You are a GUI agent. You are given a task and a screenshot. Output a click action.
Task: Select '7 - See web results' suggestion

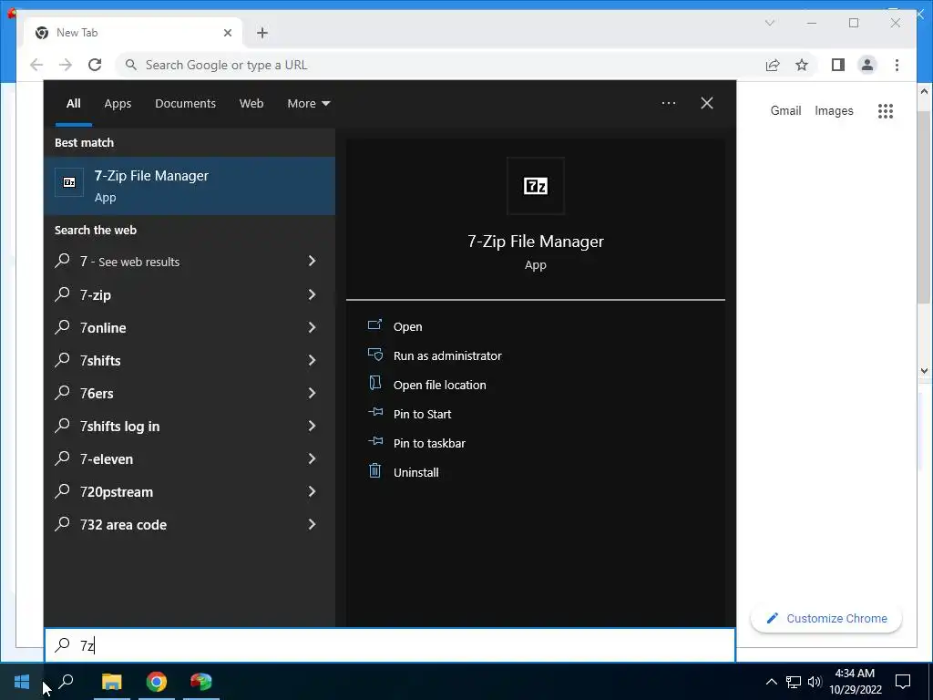(x=190, y=262)
